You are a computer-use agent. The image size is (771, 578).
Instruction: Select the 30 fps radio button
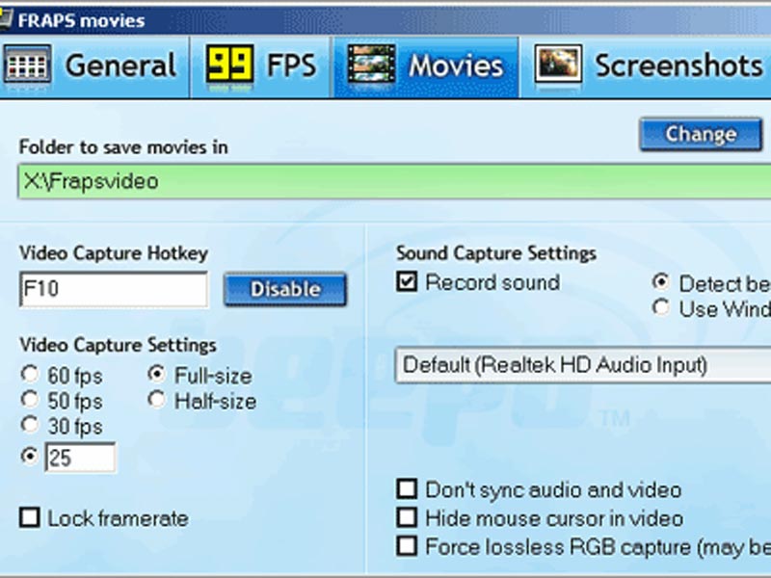[30, 425]
